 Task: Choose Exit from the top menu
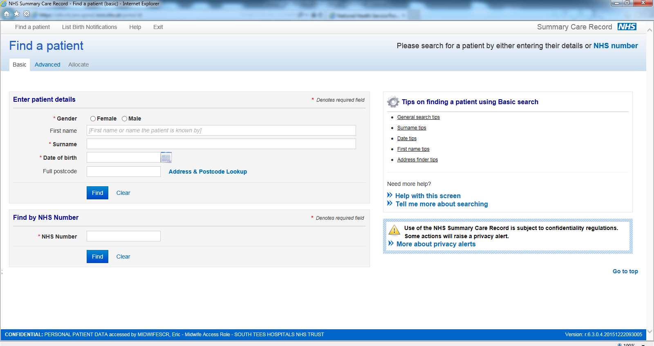[158, 27]
